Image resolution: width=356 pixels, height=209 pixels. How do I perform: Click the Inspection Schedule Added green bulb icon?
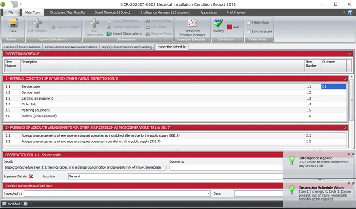pos(291,189)
